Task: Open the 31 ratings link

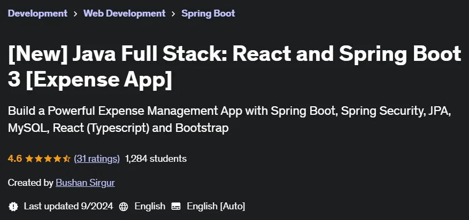Action: pos(97,159)
